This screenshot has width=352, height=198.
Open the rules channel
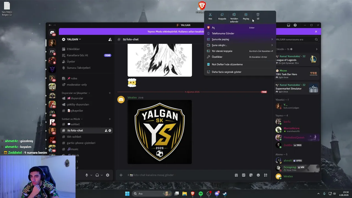(x=86, y=78)
